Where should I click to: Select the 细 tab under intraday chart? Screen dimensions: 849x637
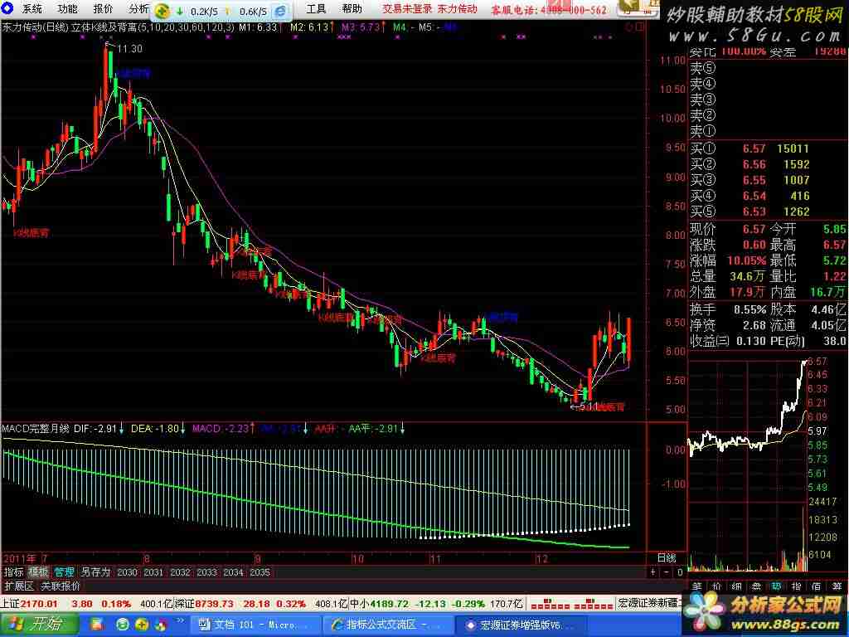click(x=736, y=586)
